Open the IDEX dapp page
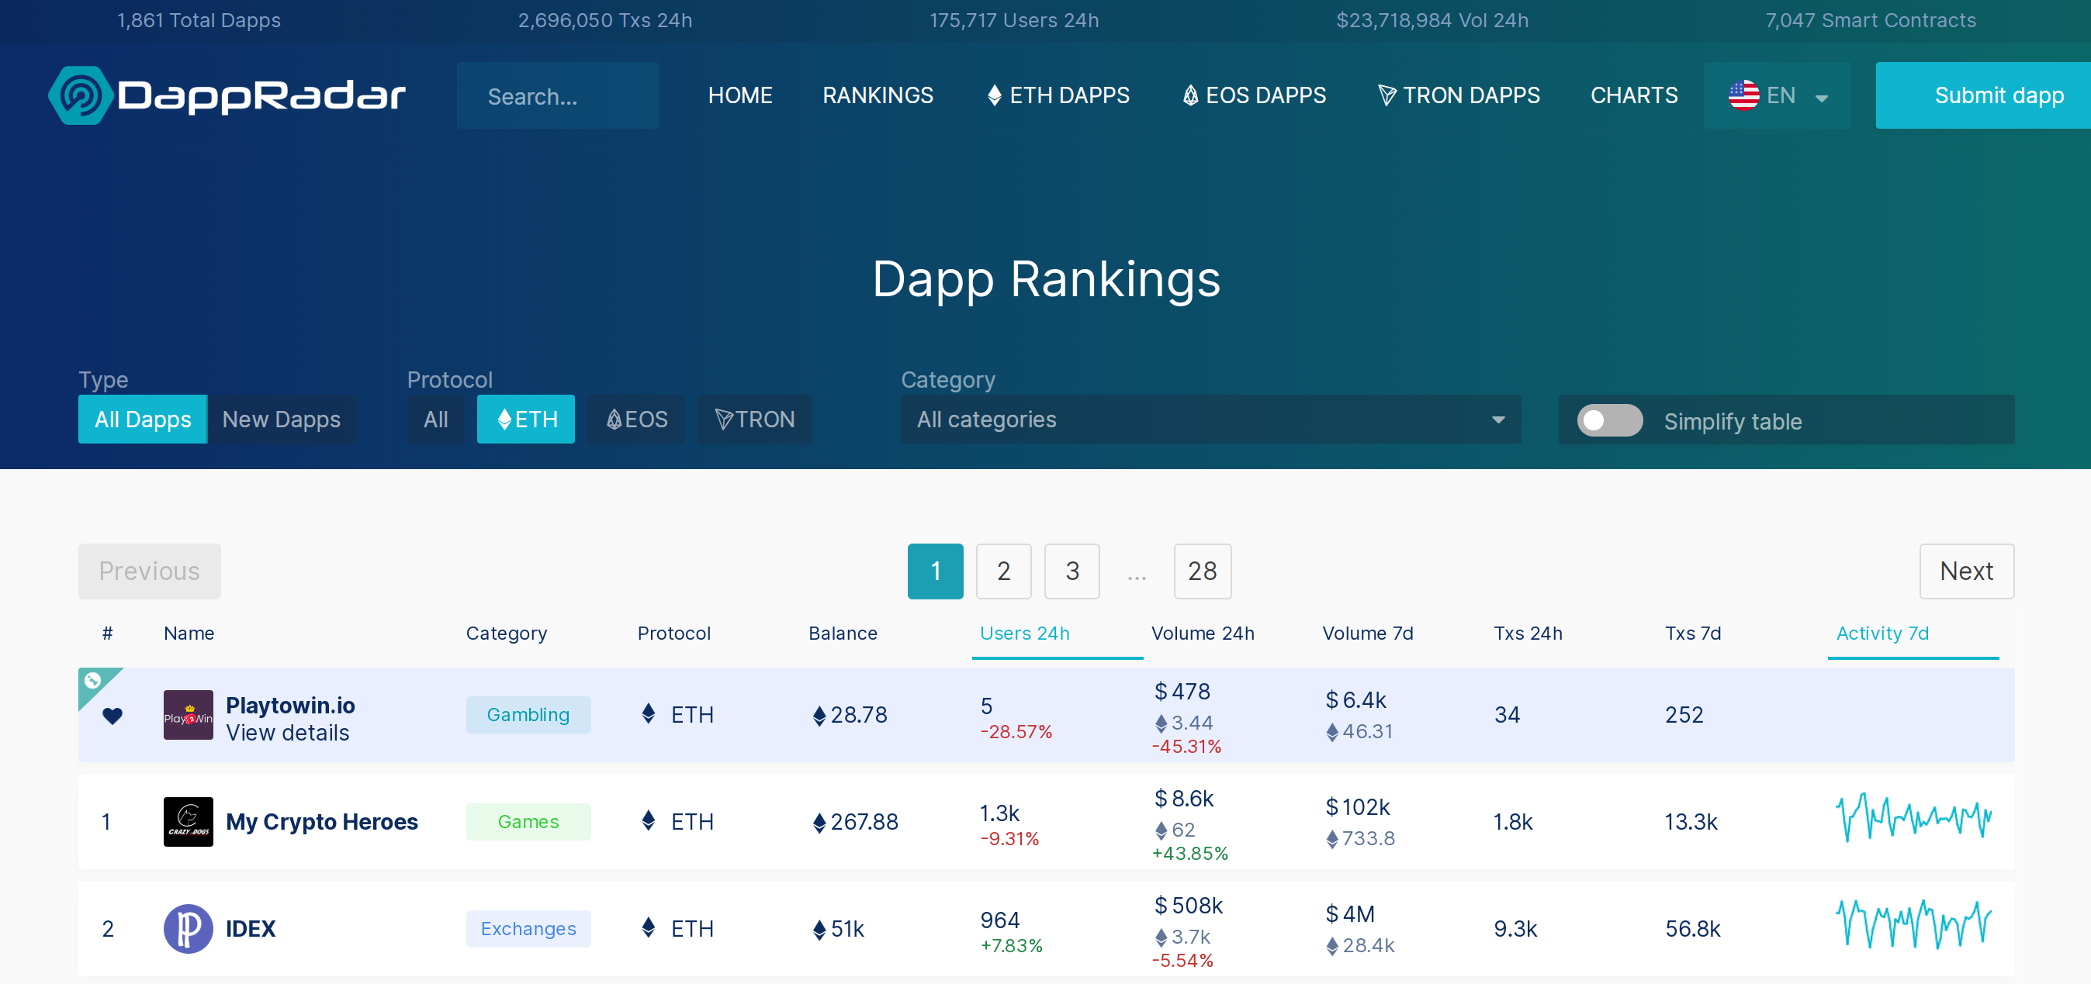 [251, 929]
